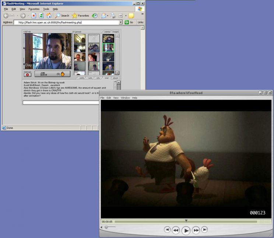Open the Favorites star panel

coord(81,16)
